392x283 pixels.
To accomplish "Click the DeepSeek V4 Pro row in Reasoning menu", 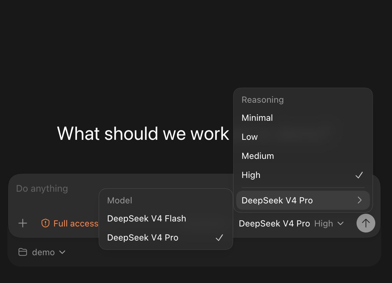I will pyautogui.click(x=303, y=200).
